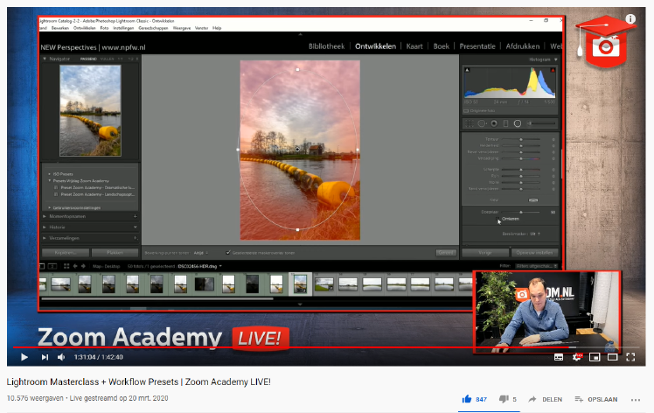Click OPSLAAN to save the video
The height and width of the screenshot is (413, 654).
(597, 399)
